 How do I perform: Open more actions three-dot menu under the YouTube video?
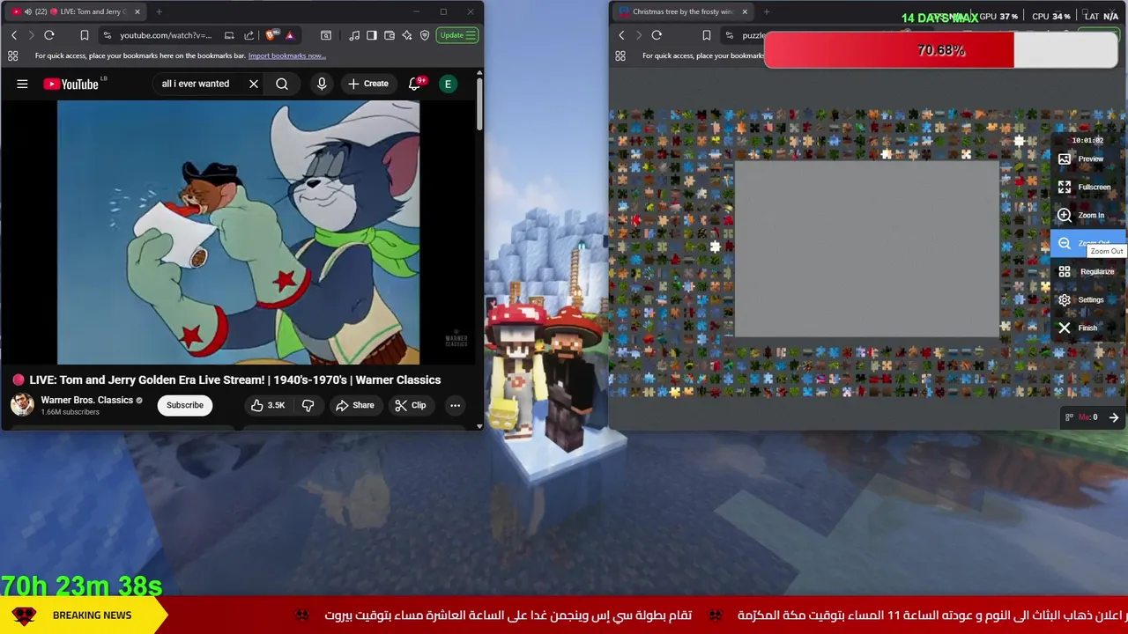[x=455, y=405]
